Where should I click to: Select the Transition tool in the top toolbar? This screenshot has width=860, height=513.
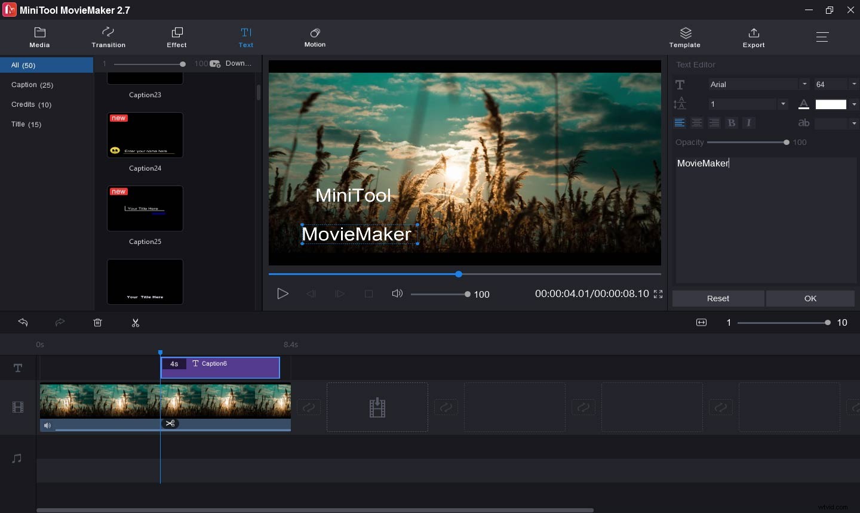(x=108, y=37)
